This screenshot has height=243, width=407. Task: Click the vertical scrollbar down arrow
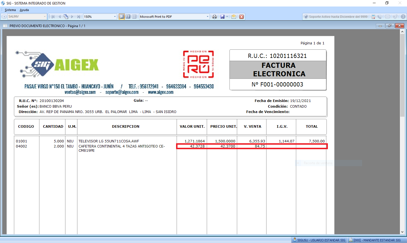[x=402, y=232]
